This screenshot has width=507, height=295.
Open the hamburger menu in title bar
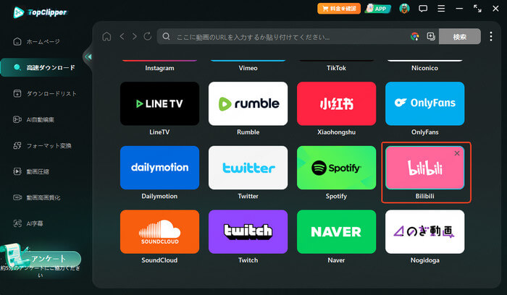pos(441,9)
